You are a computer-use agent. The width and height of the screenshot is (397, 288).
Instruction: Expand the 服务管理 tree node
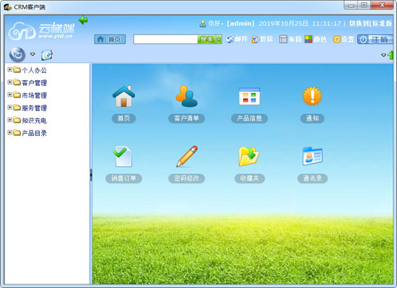coord(9,108)
